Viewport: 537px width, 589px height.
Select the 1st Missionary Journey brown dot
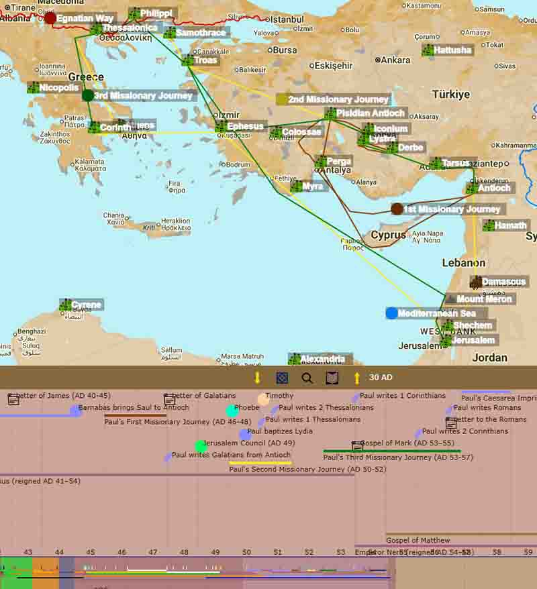click(x=397, y=209)
